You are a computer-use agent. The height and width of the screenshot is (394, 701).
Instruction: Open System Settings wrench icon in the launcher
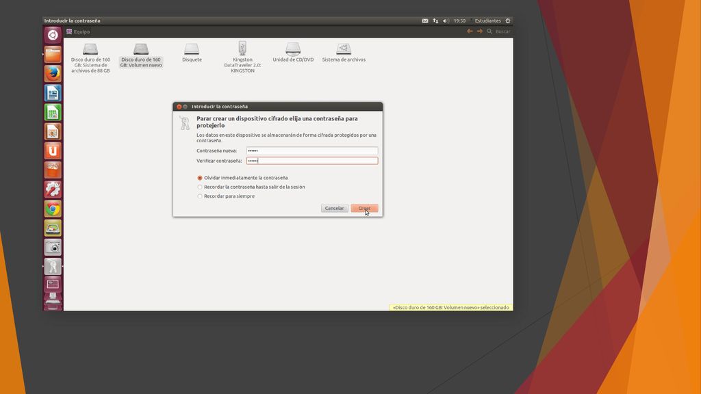tap(53, 189)
